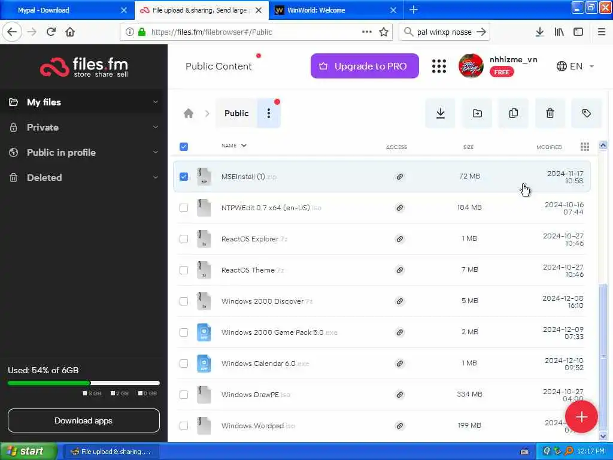Click Upgrade to PRO button
This screenshot has width=613, height=460.
365,66
